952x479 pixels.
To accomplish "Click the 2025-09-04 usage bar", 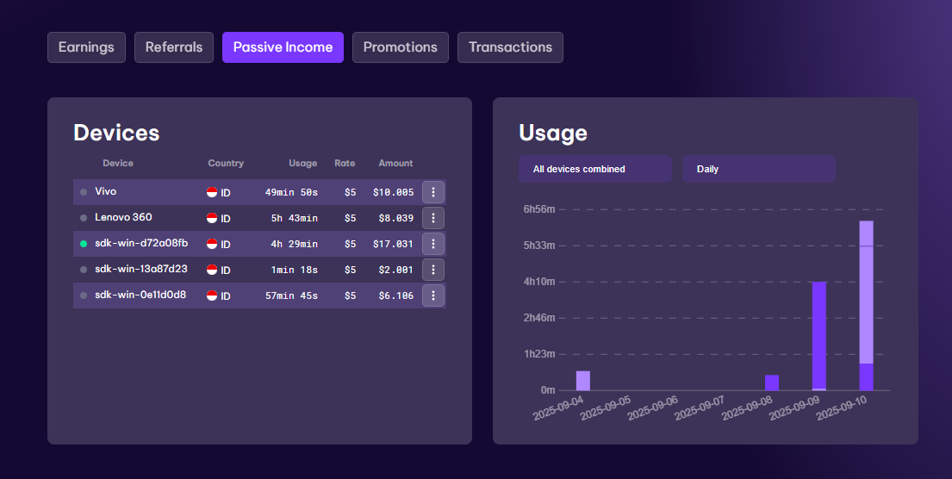I will (583, 381).
